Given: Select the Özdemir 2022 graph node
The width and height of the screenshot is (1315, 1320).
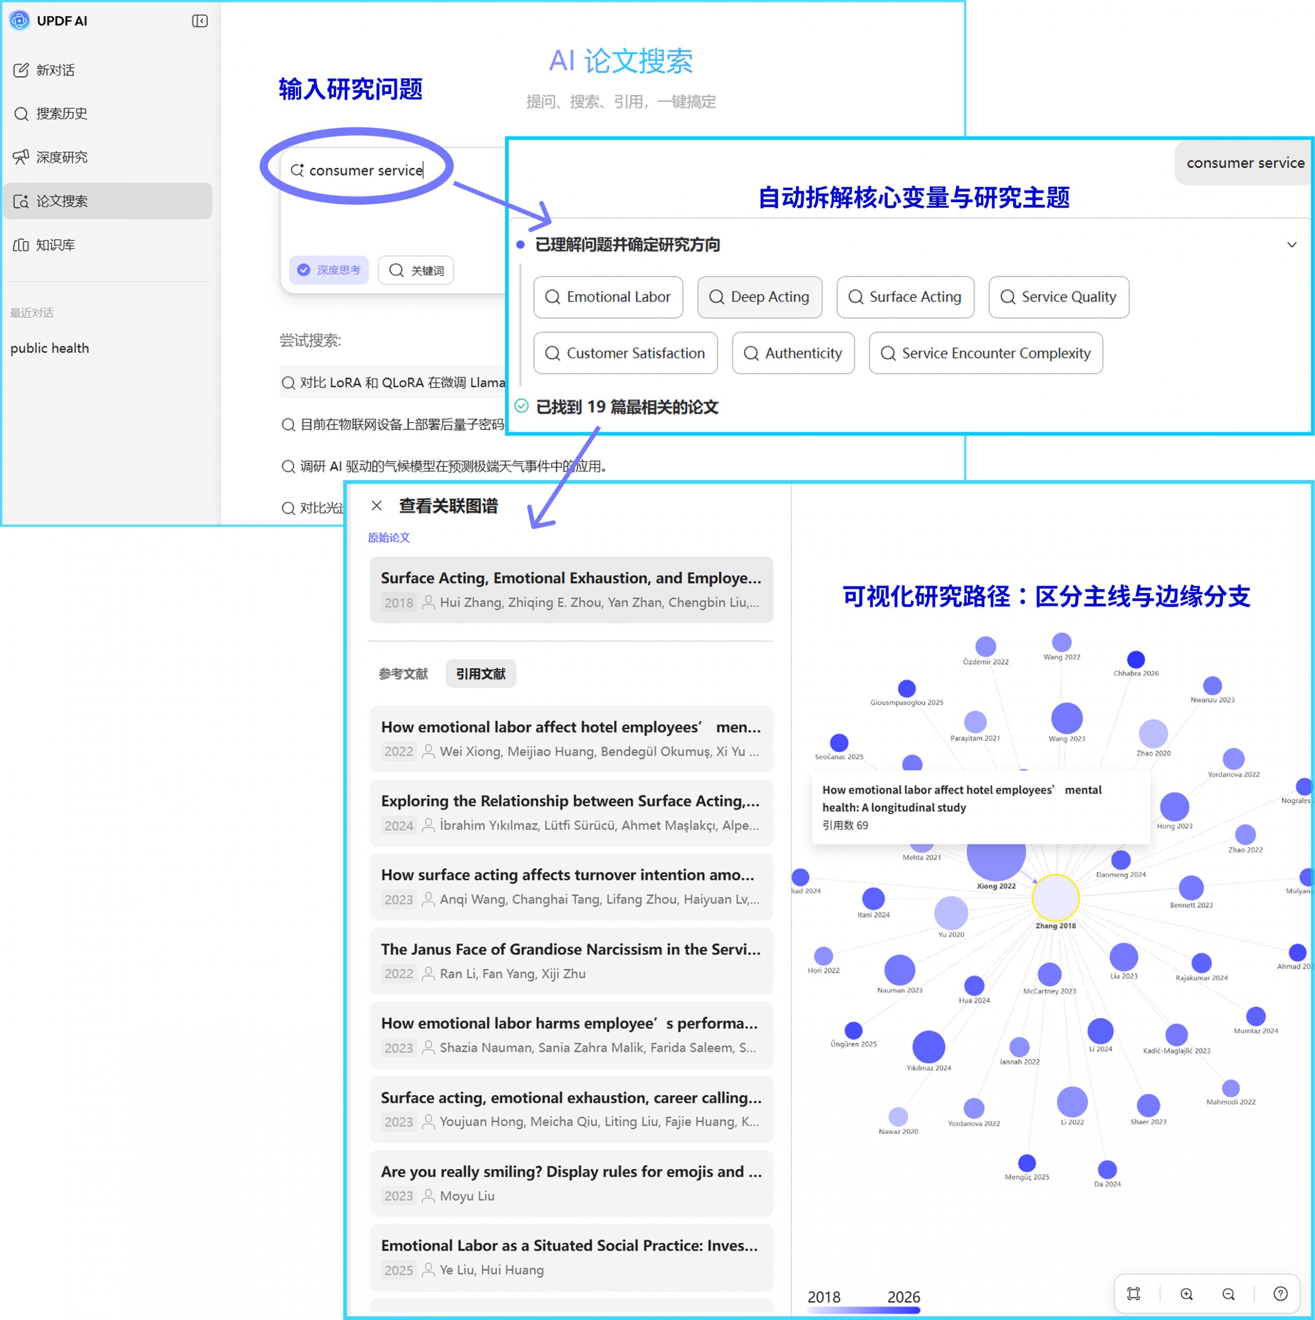Looking at the screenshot, I should (985, 646).
